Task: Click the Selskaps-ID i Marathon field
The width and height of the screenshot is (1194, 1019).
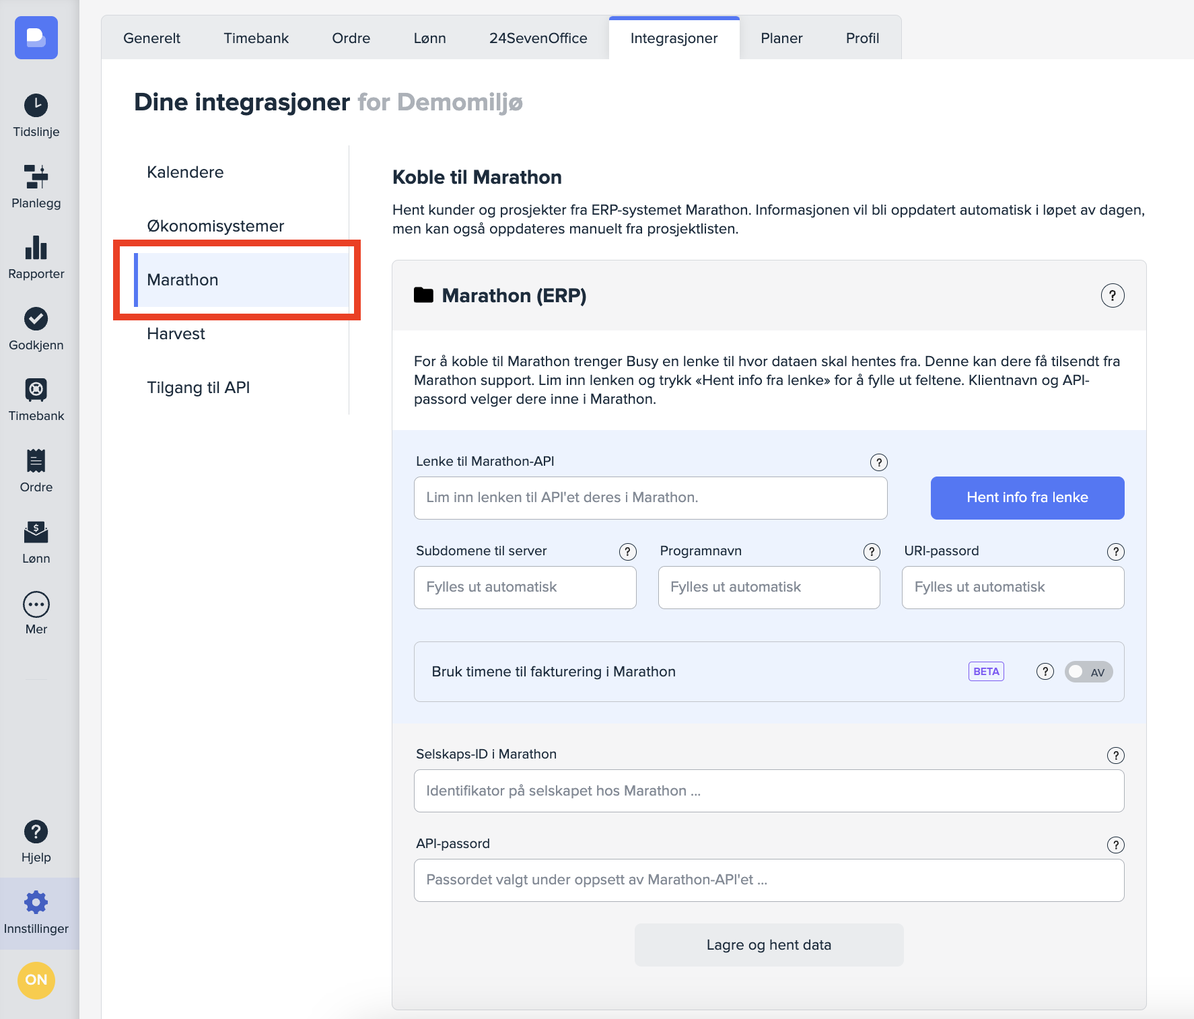Action: pos(769,791)
